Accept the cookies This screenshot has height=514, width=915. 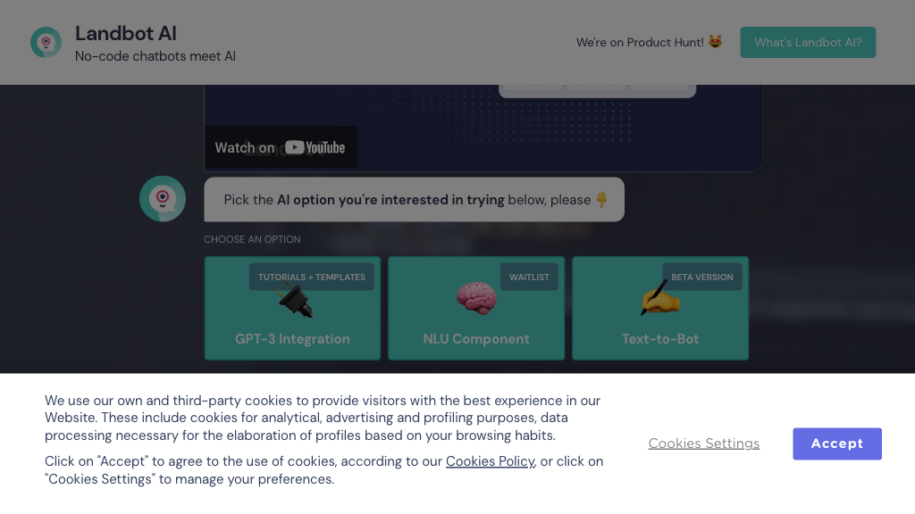tap(836, 444)
